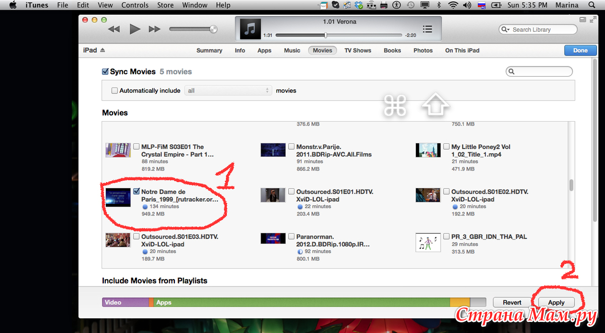Screen dimensions: 605x333
Task: Enable the Automatically include checkbox
Action: click(114, 91)
